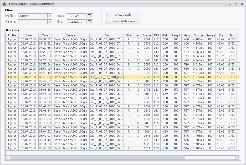The image size is (246, 165).
Task: Click time cell 06:49:40
Action: click(x=45, y=73)
